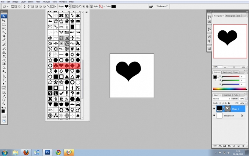Hide the Background layer
The height and width of the screenshot is (156, 249).
click(214, 115)
